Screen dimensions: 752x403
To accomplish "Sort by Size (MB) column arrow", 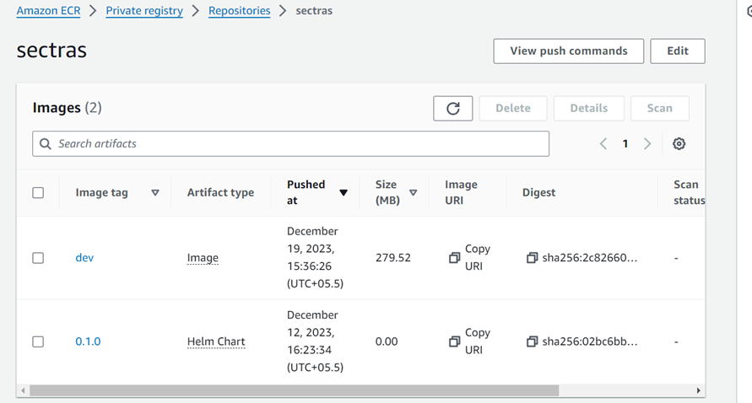I will pos(413,193).
